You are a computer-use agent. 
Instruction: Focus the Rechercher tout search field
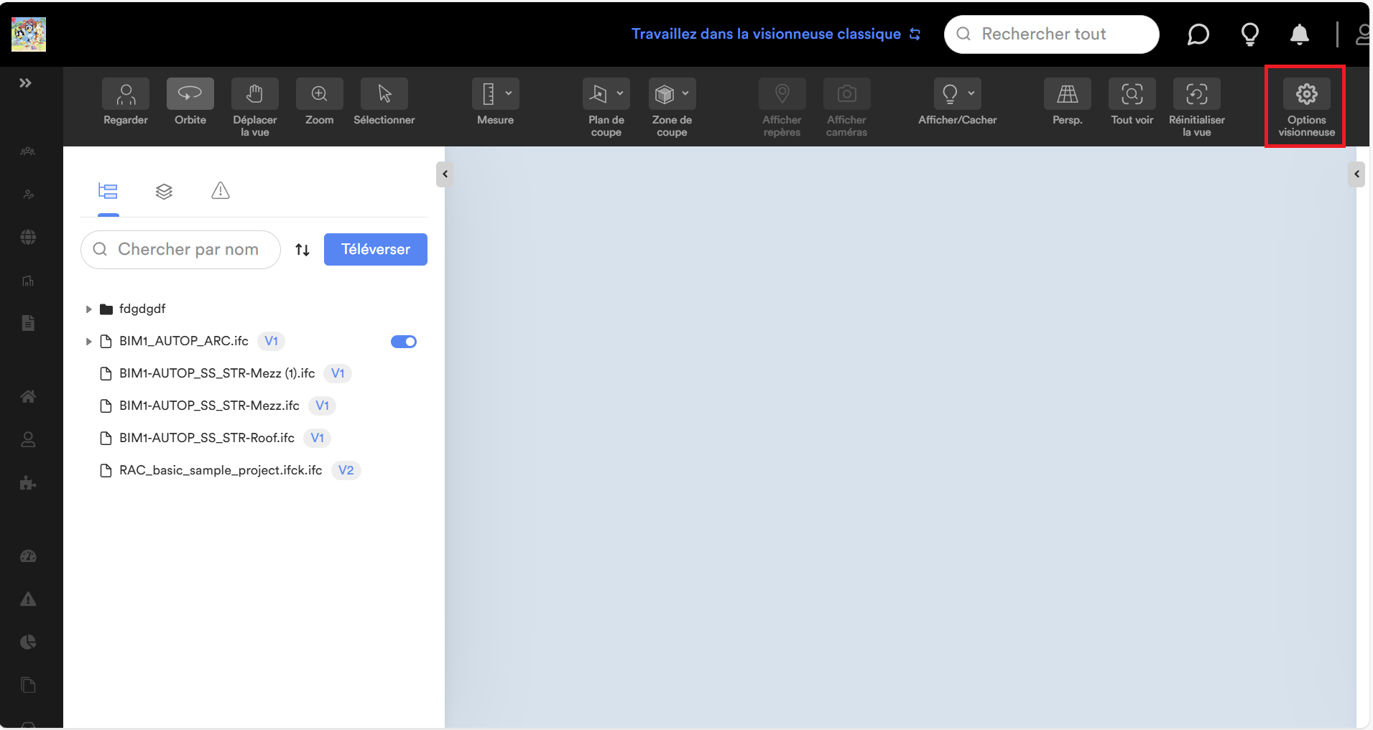pos(1051,34)
